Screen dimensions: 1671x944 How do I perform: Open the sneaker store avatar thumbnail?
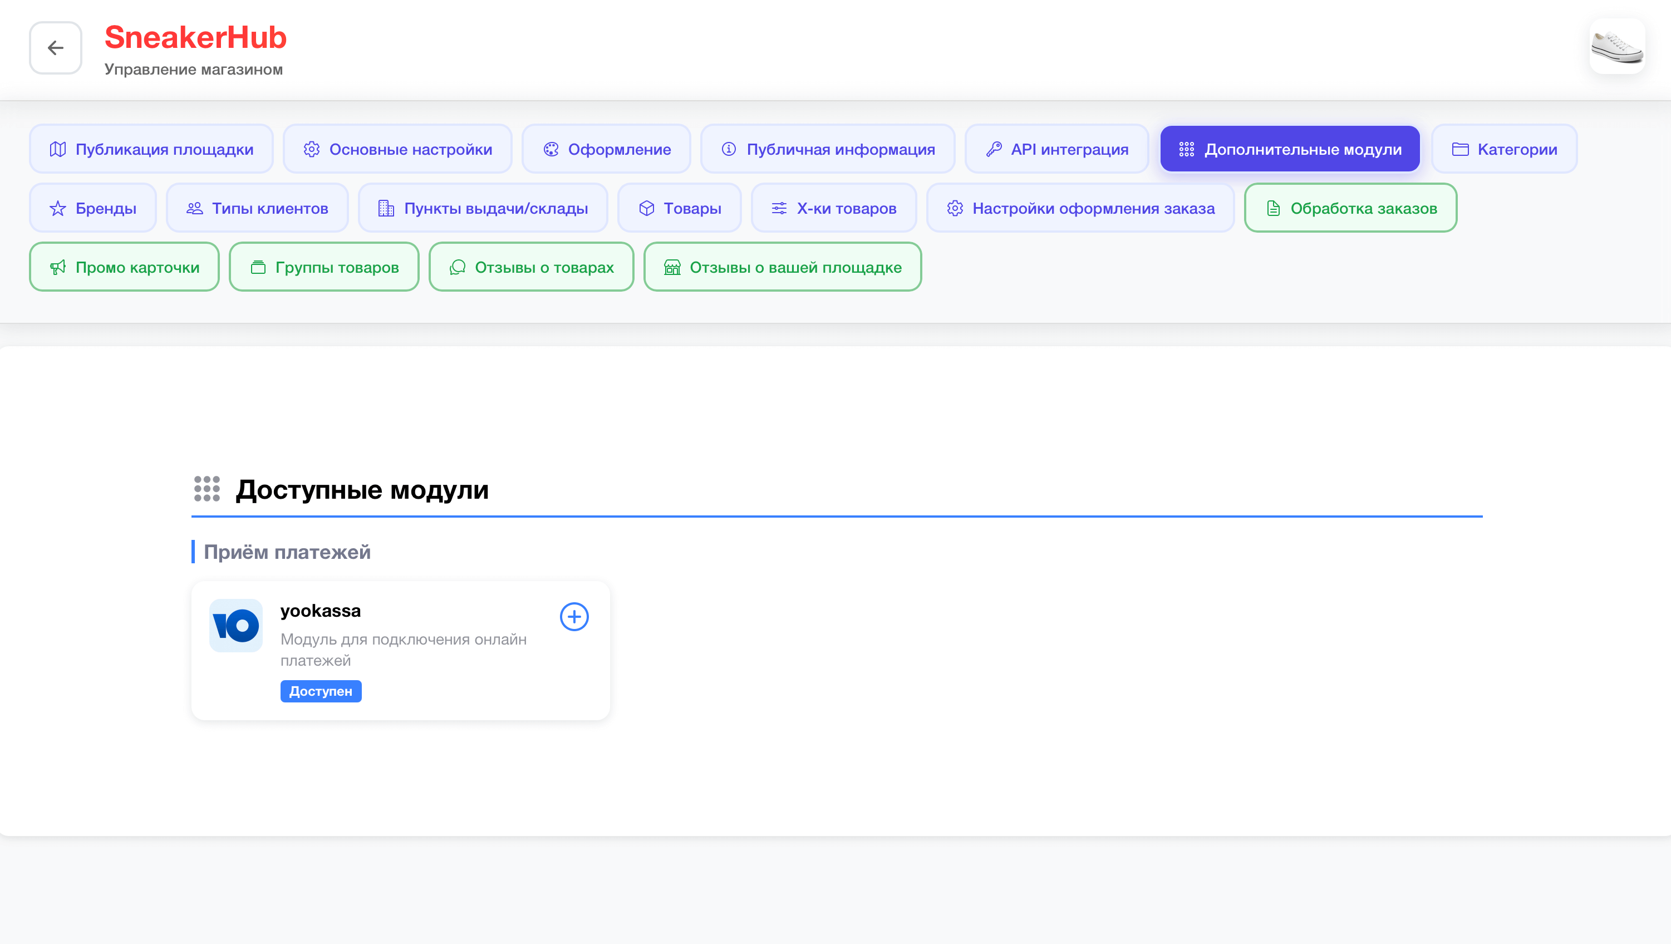click(x=1616, y=47)
